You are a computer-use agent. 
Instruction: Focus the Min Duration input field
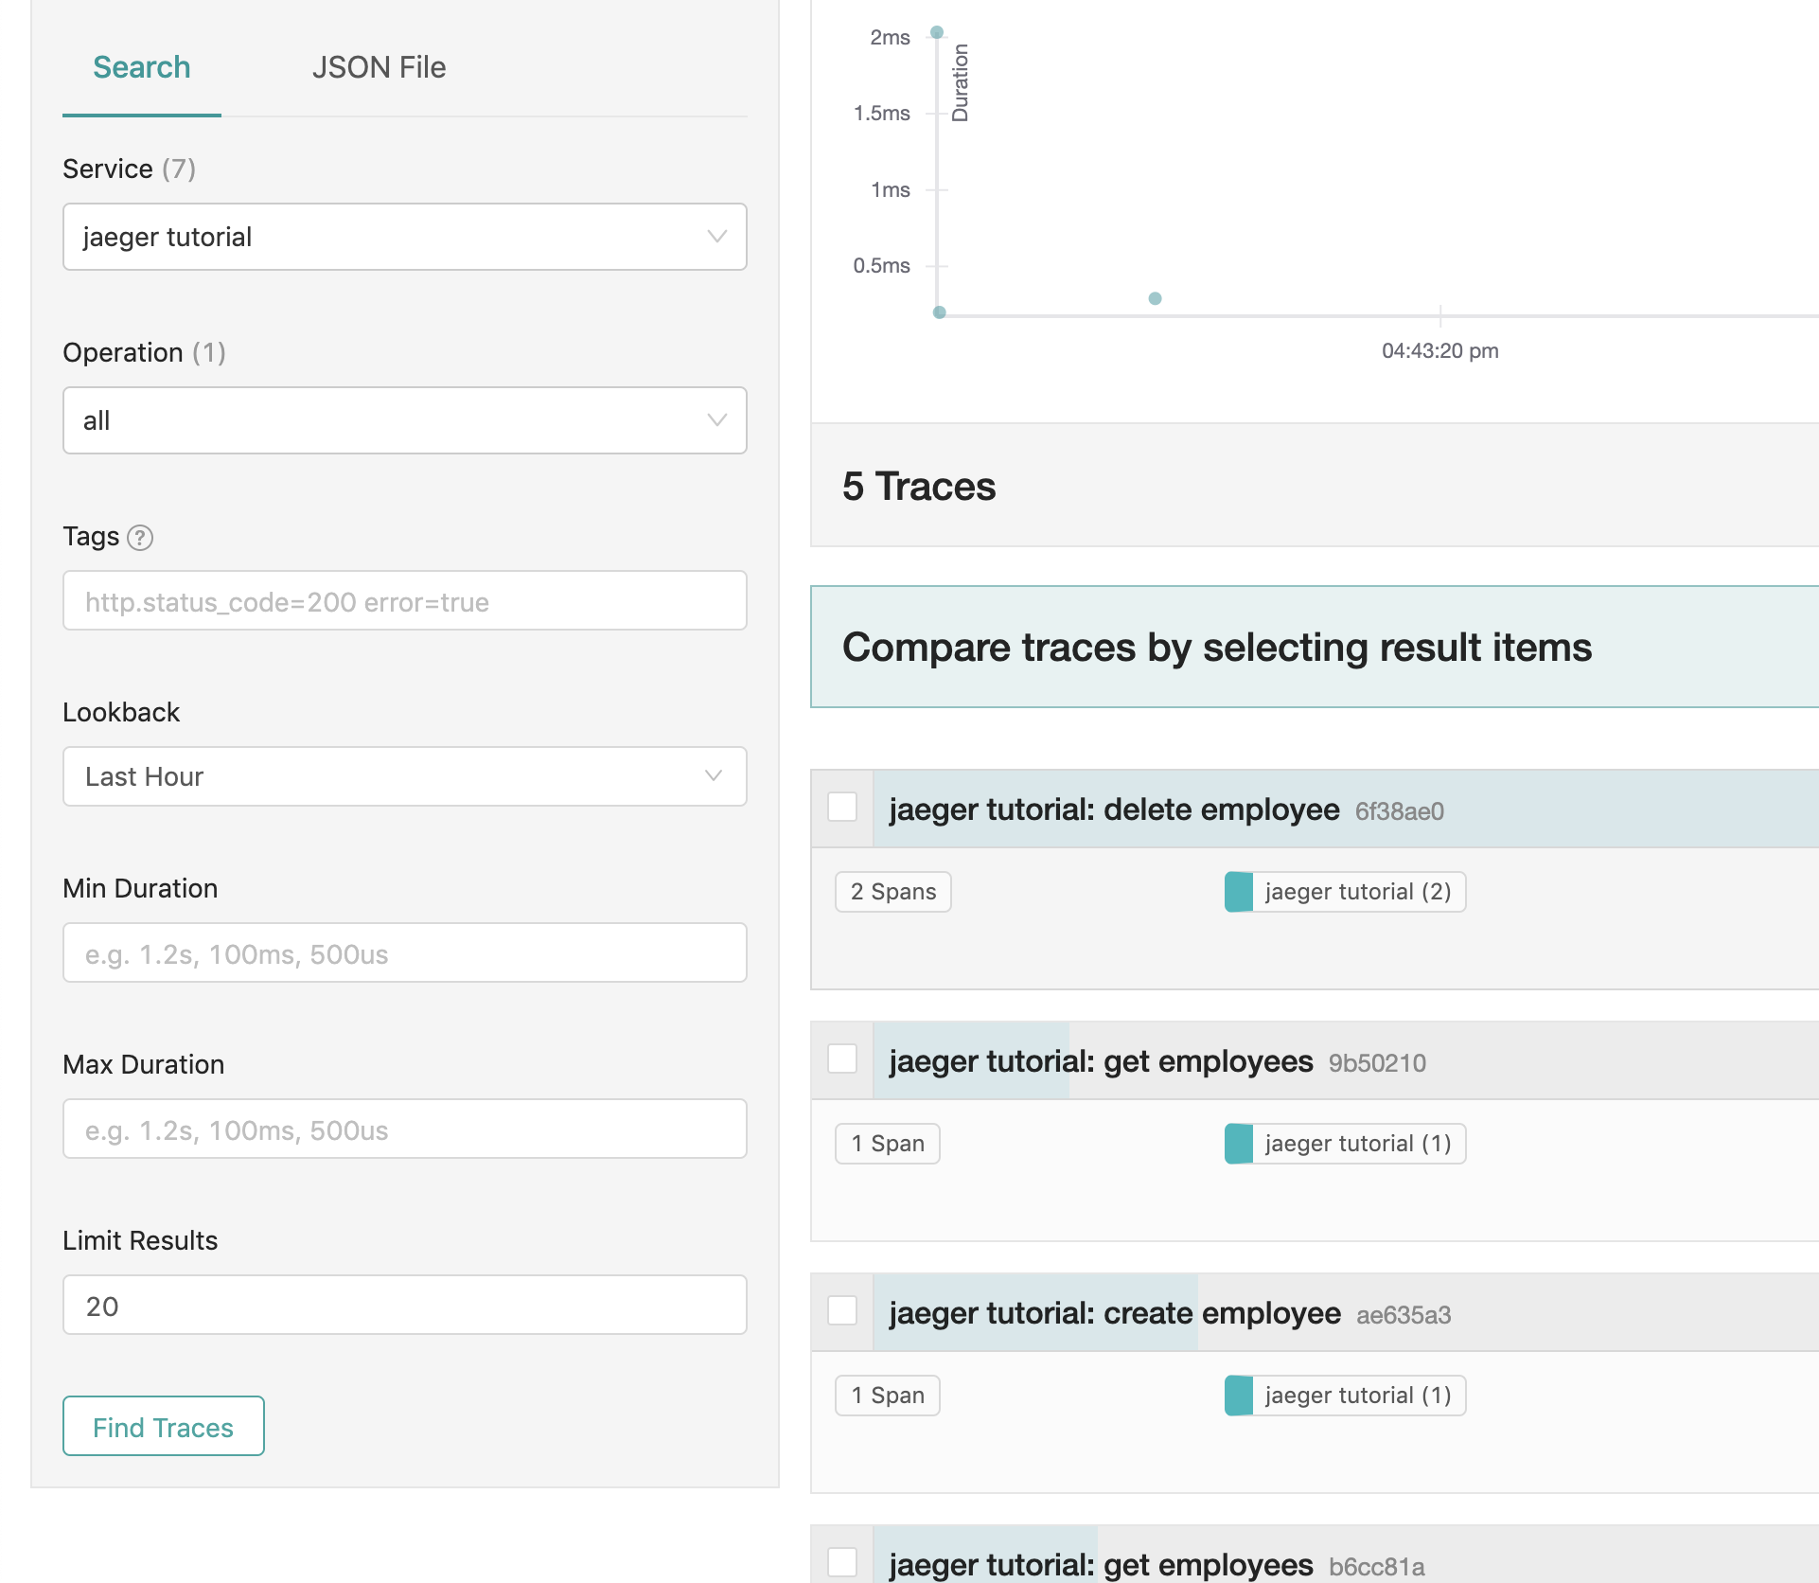(x=404, y=953)
